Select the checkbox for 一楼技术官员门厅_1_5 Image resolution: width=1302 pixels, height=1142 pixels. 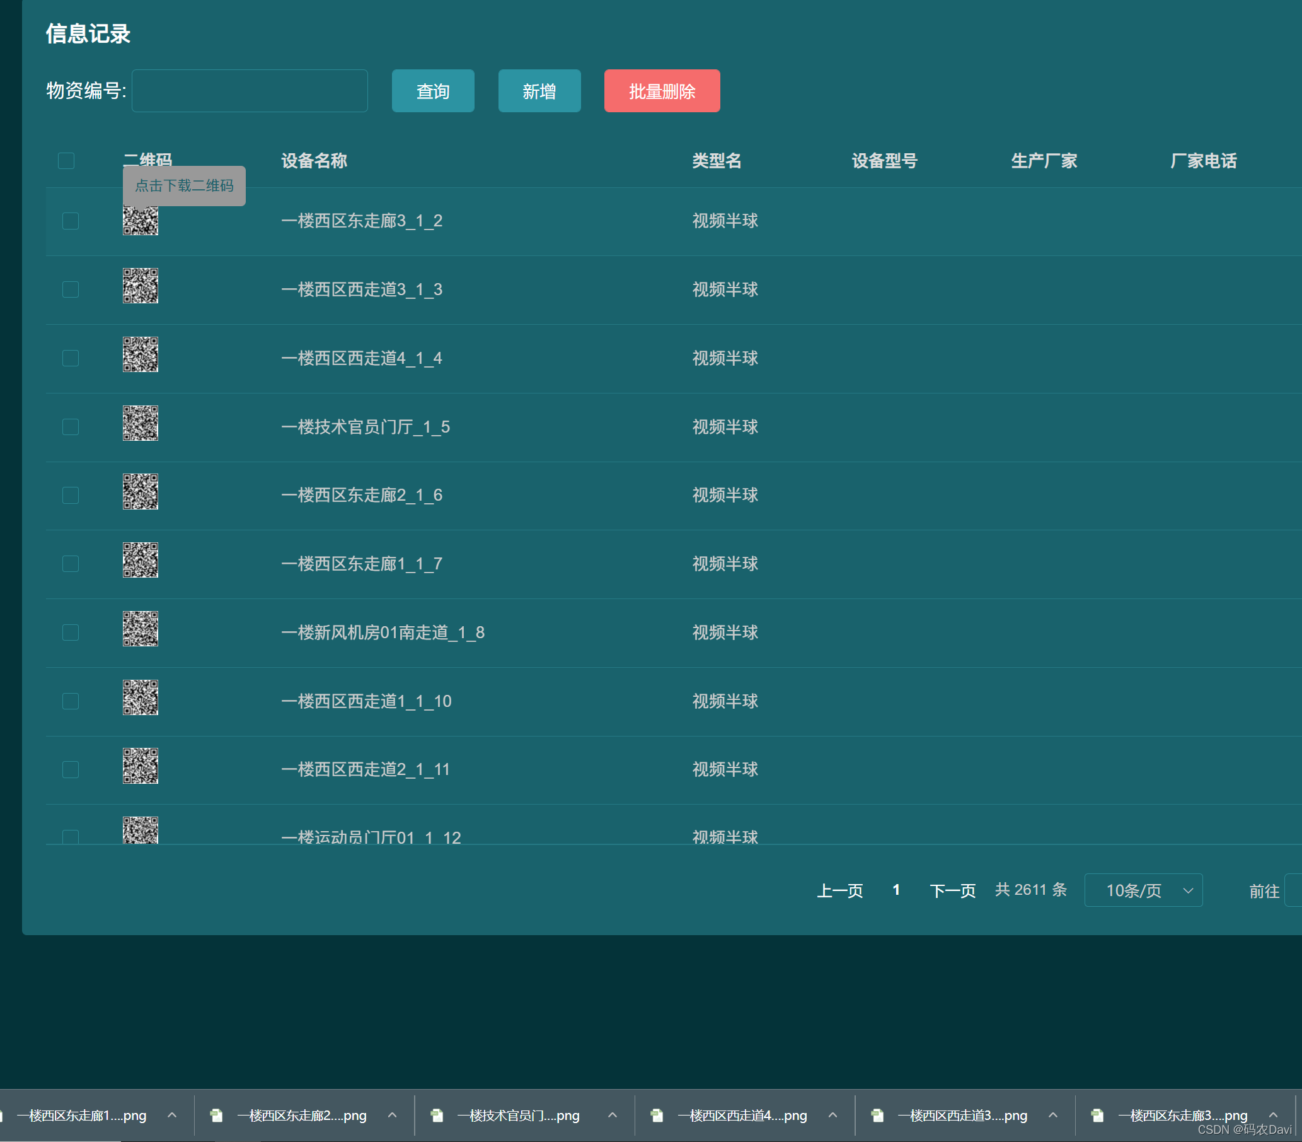click(x=71, y=427)
